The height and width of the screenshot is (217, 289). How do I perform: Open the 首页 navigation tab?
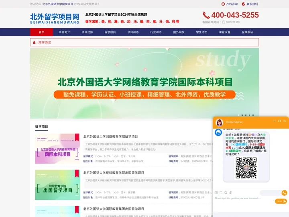tap(41, 32)
